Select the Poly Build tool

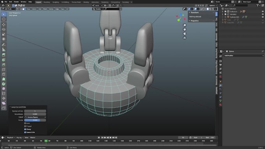tap(4, 79)
